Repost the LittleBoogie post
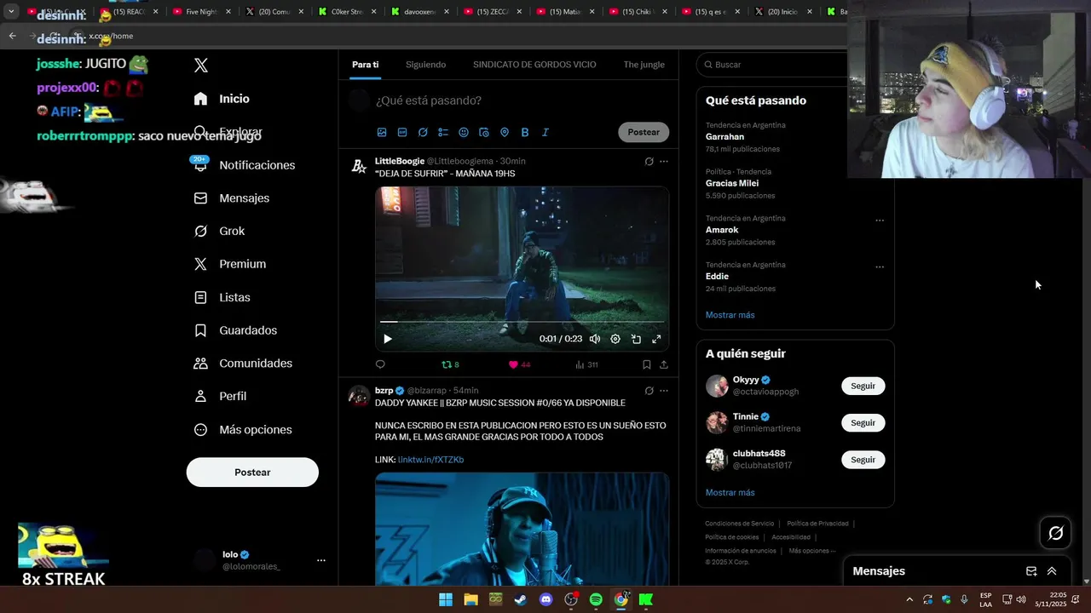This screenshot has width=1091, height=613. coord(450,364)
